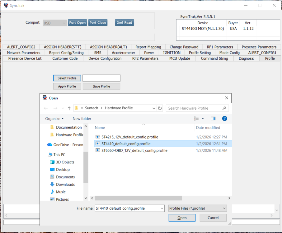Click the refresh icon beside the path bar
Image resolution: width=282 pixels, height=233 pixels.
(160, 108)
